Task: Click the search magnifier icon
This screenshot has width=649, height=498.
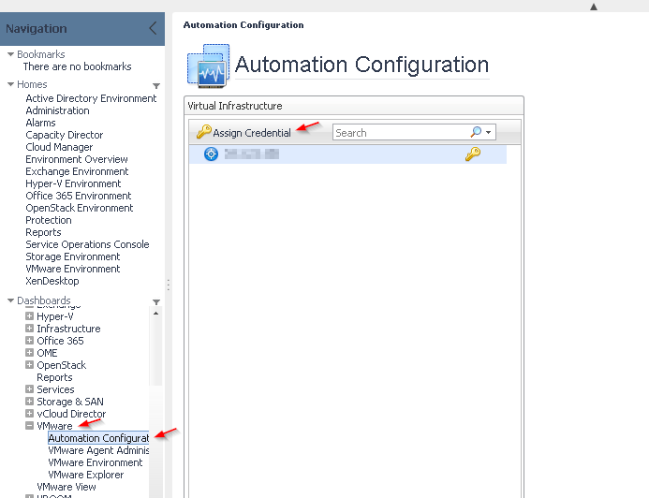Action: point(476,132)
